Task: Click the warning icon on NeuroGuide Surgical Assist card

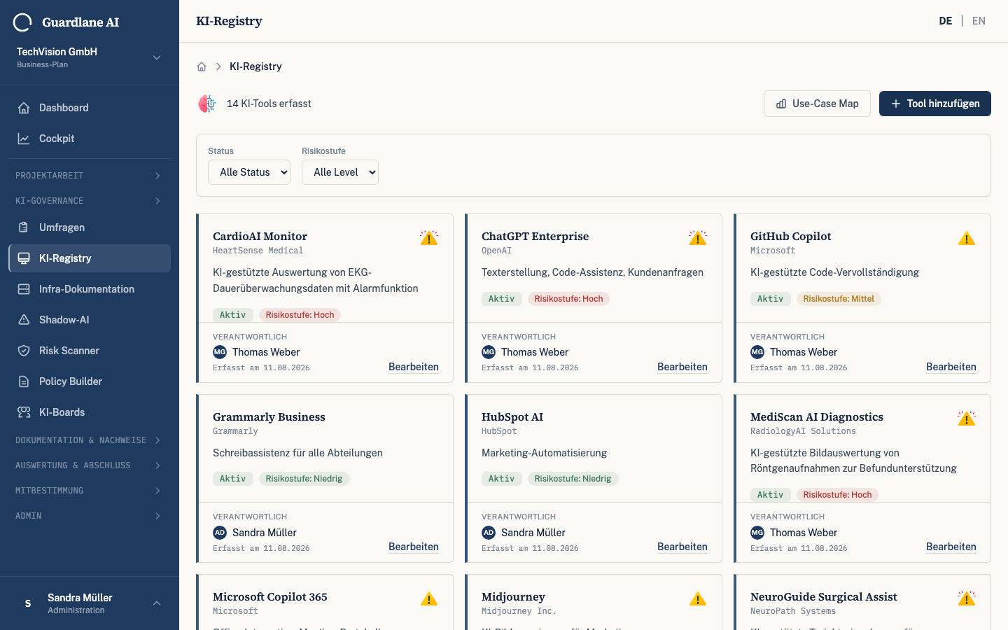Action: [x=967, y=598]
